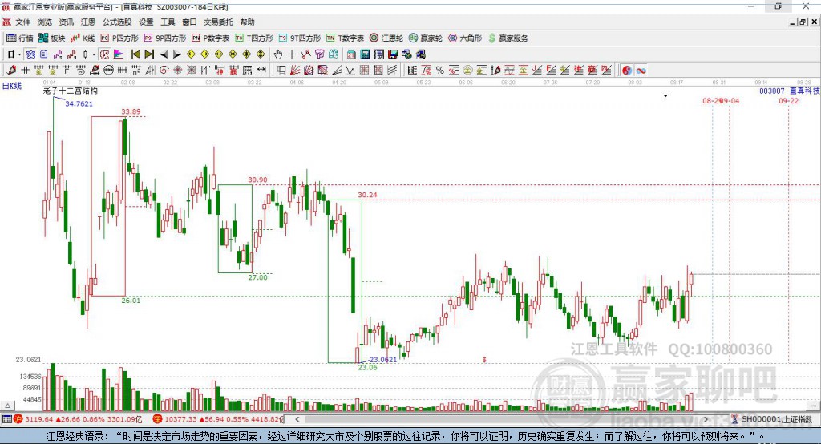821x444 pixels.
Task: Click the 老子十二宫结构 title text
Action: point(71,91)
